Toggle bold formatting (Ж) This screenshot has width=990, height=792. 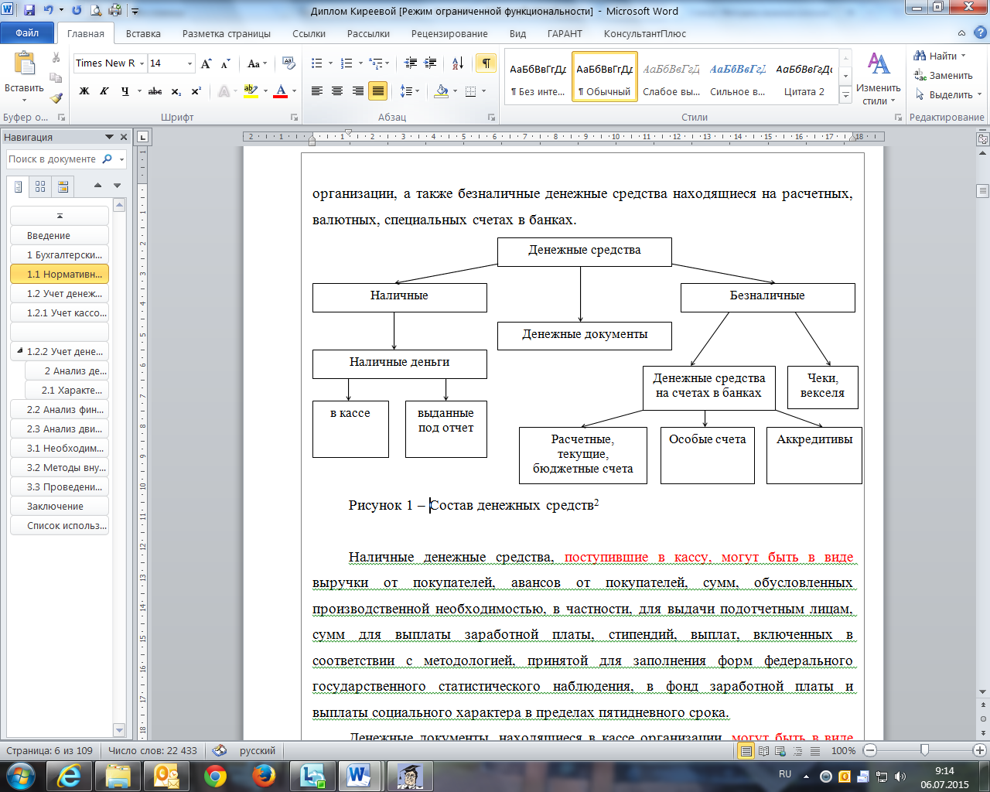[84, 91]
